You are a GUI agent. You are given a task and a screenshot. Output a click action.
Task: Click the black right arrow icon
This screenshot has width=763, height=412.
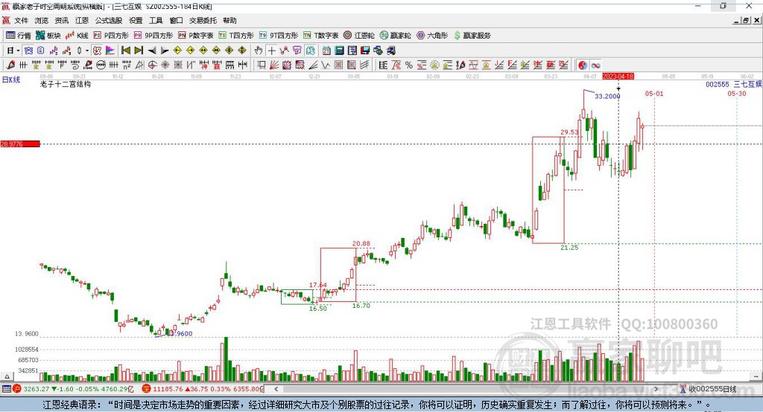tap(165, 51)
